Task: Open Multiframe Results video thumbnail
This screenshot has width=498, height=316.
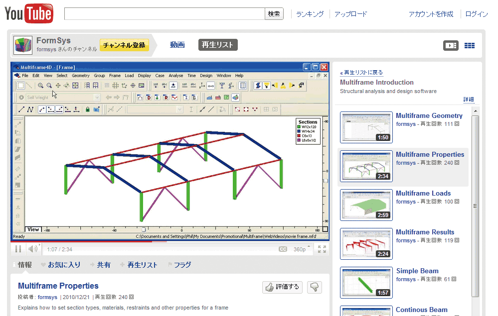Action: pos(366,244)
